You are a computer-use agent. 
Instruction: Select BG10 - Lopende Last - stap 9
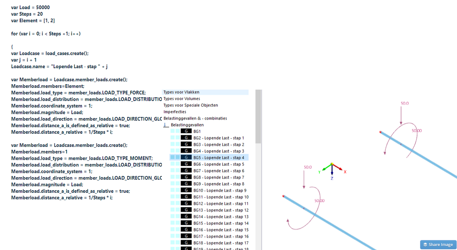click(220, 190)
